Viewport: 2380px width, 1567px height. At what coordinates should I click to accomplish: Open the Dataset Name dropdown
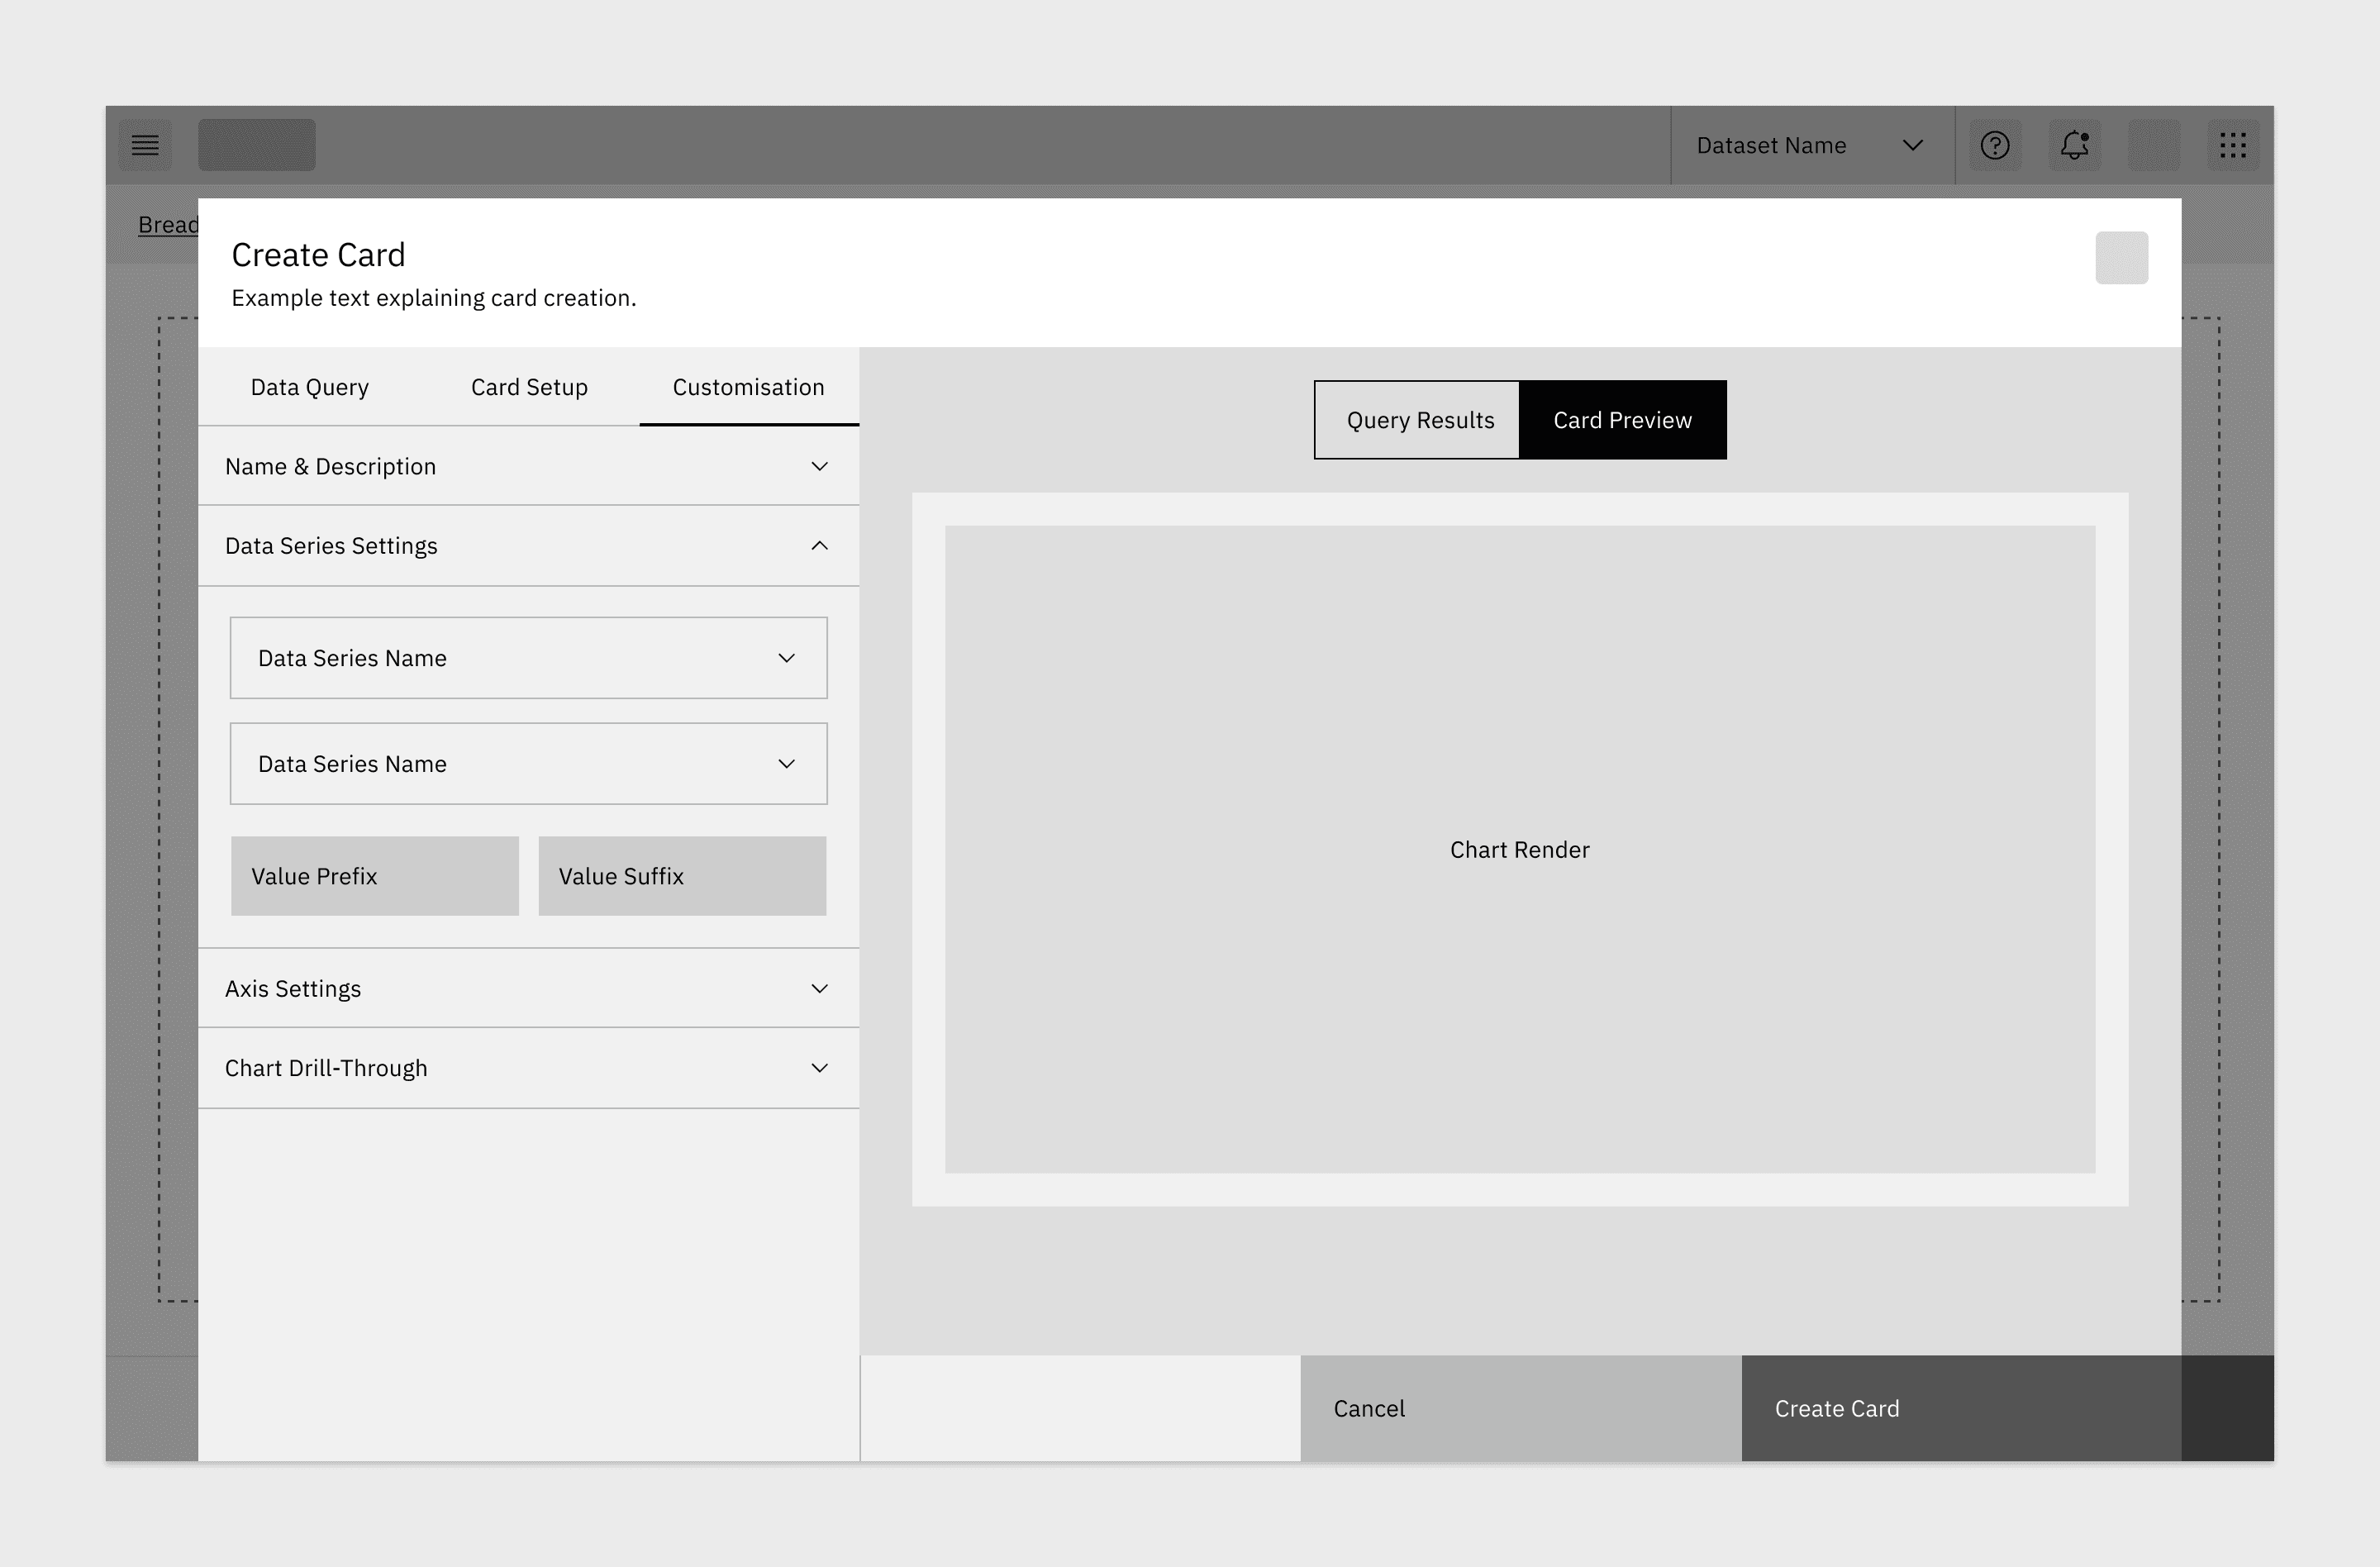(x=1810, y=145)
